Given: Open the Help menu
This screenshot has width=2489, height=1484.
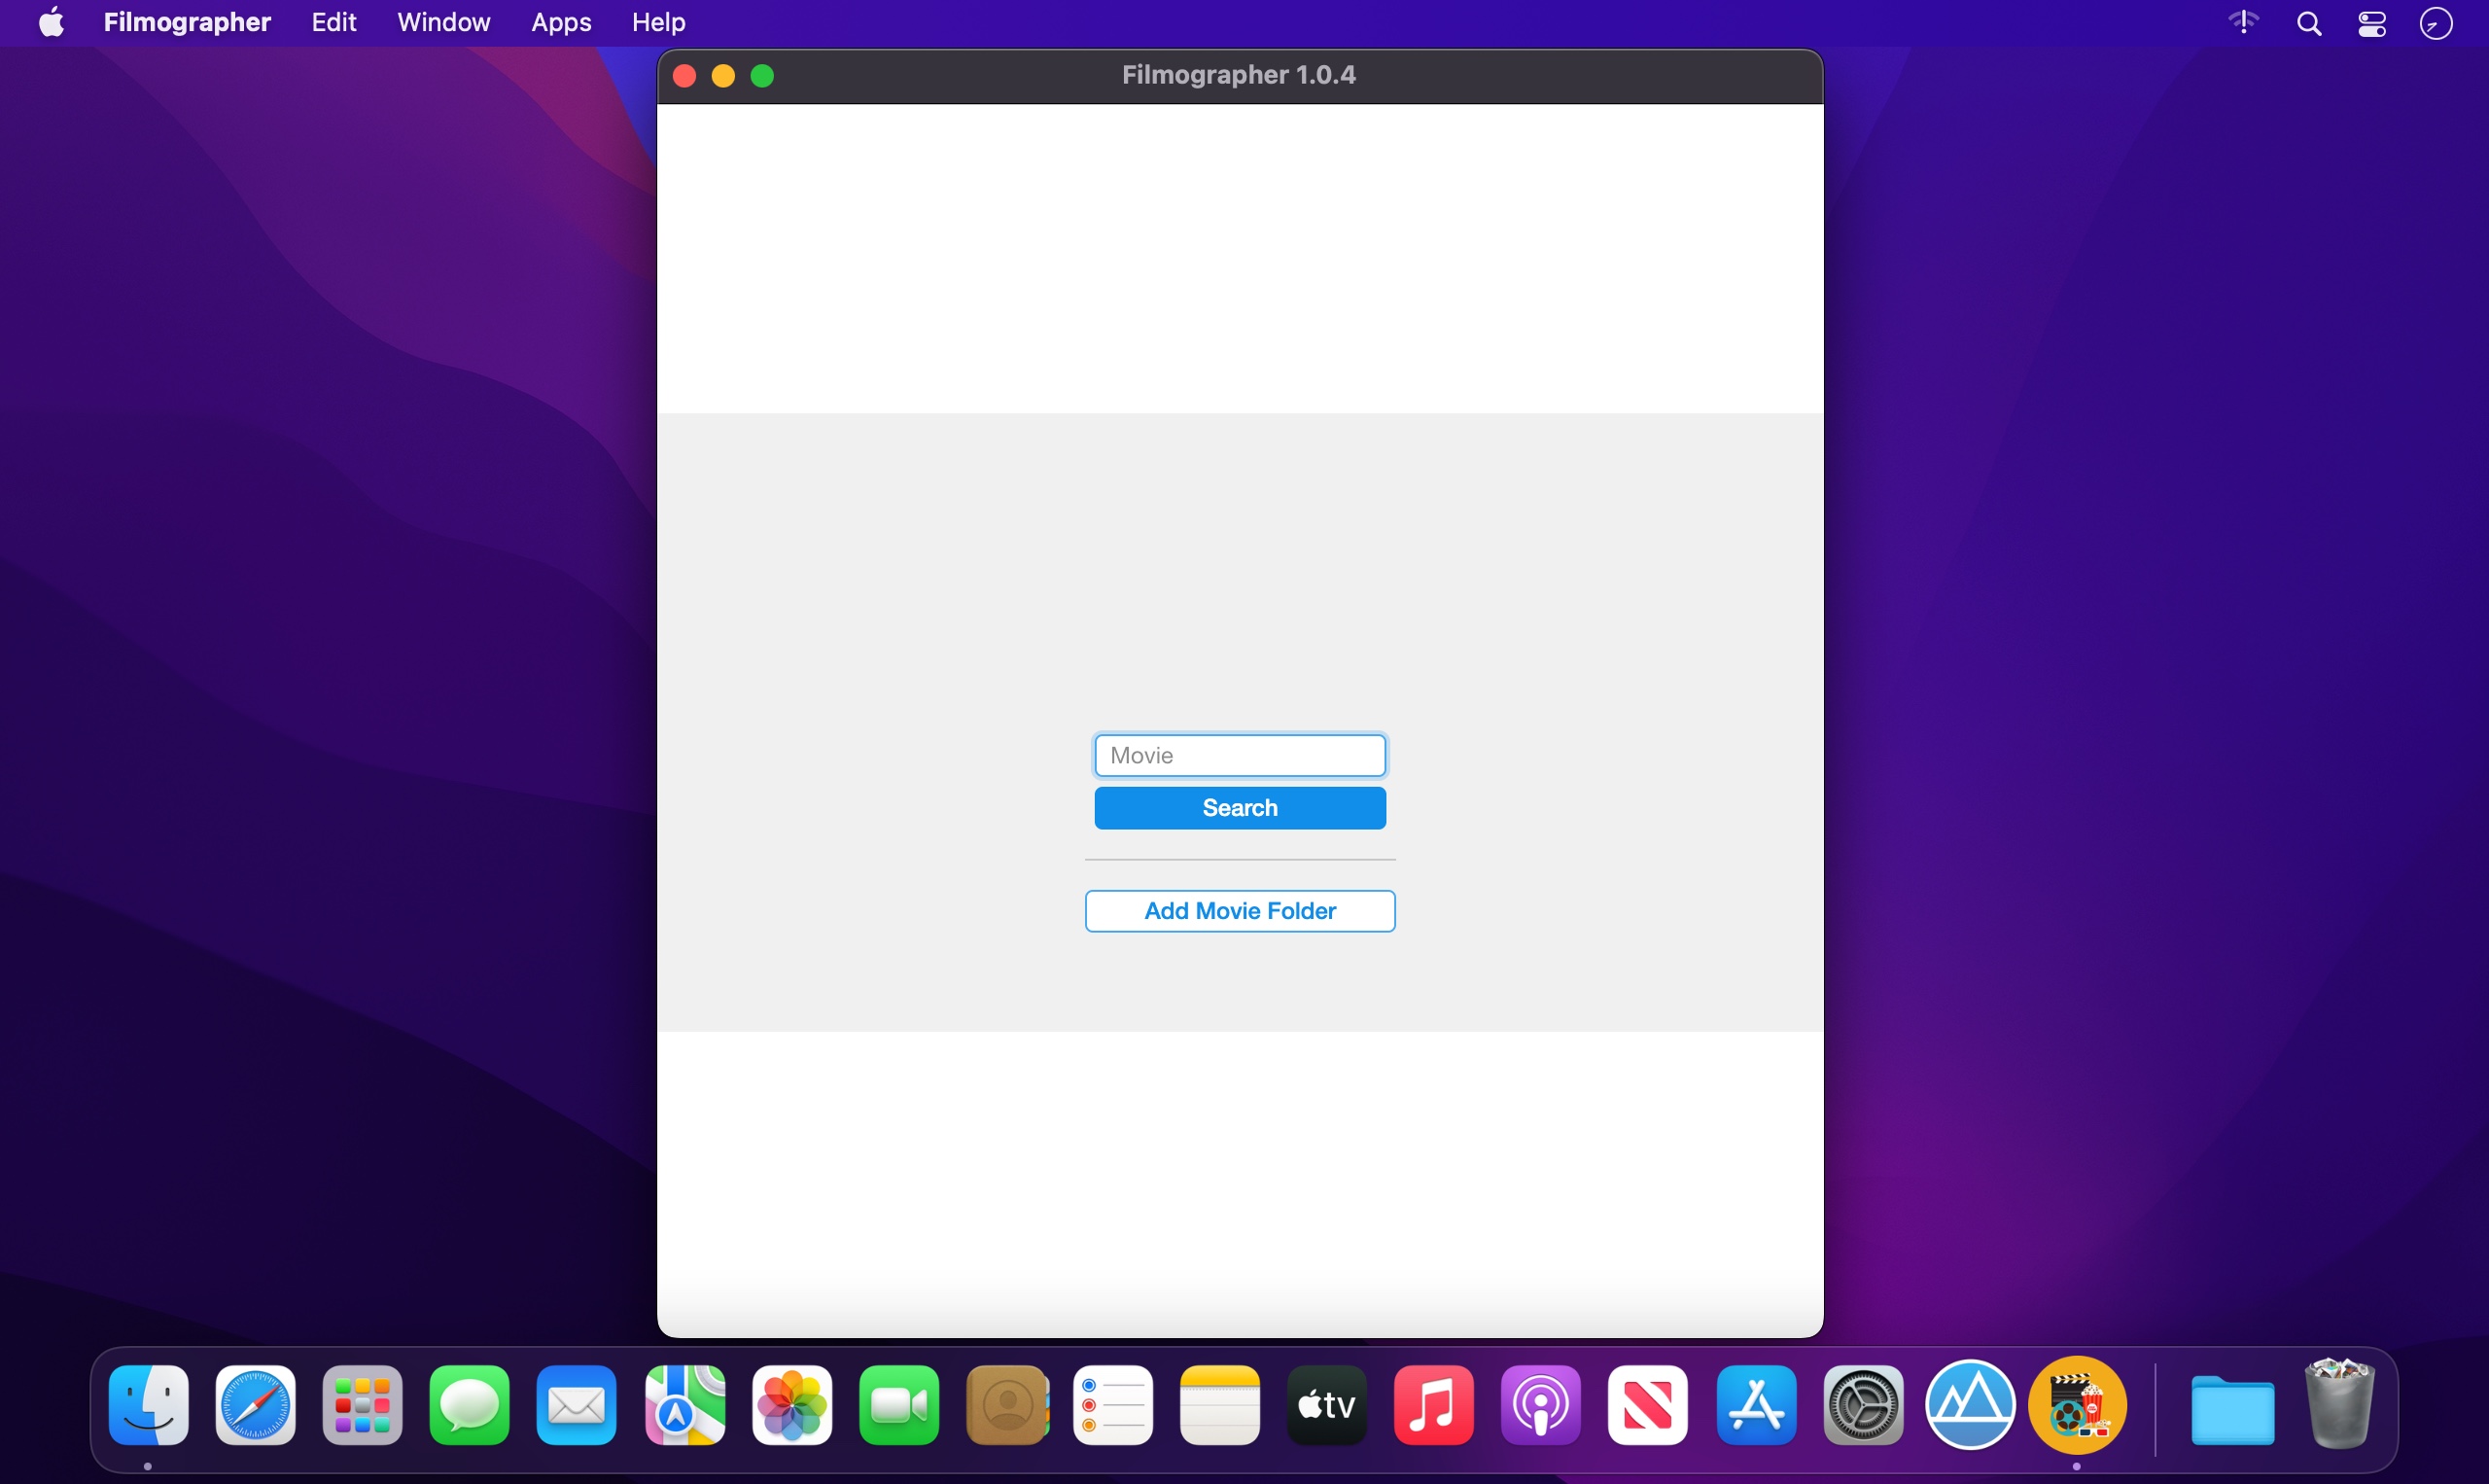Looking at the screenshot, I should [659, 22].
